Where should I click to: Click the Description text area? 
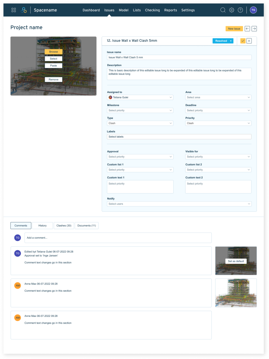tap(179, 74)
